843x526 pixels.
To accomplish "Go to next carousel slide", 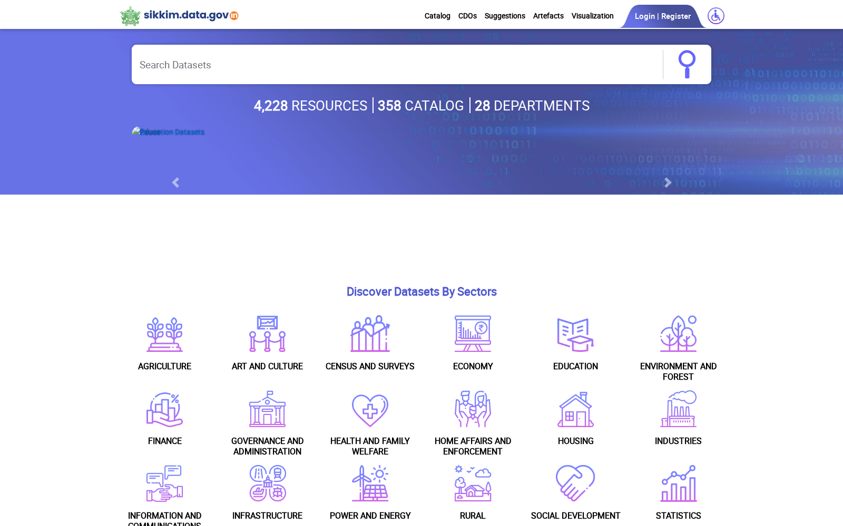I will 668,183.
